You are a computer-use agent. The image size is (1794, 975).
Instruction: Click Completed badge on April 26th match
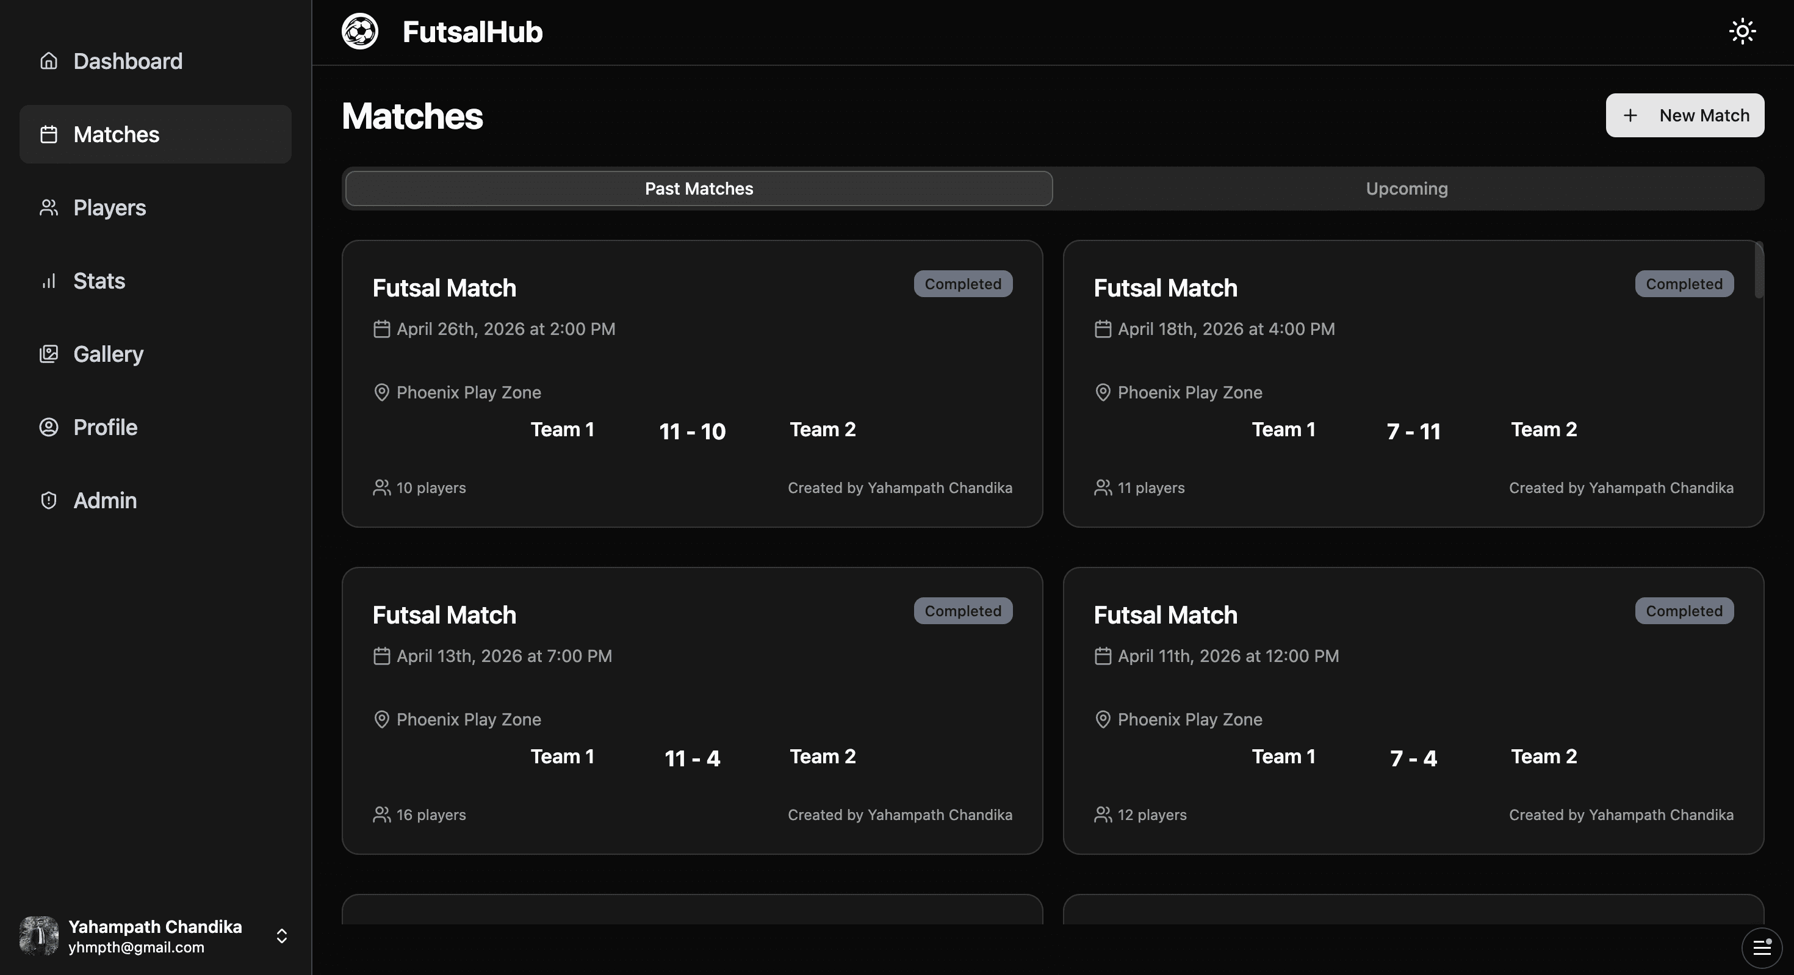click(962, 284)
